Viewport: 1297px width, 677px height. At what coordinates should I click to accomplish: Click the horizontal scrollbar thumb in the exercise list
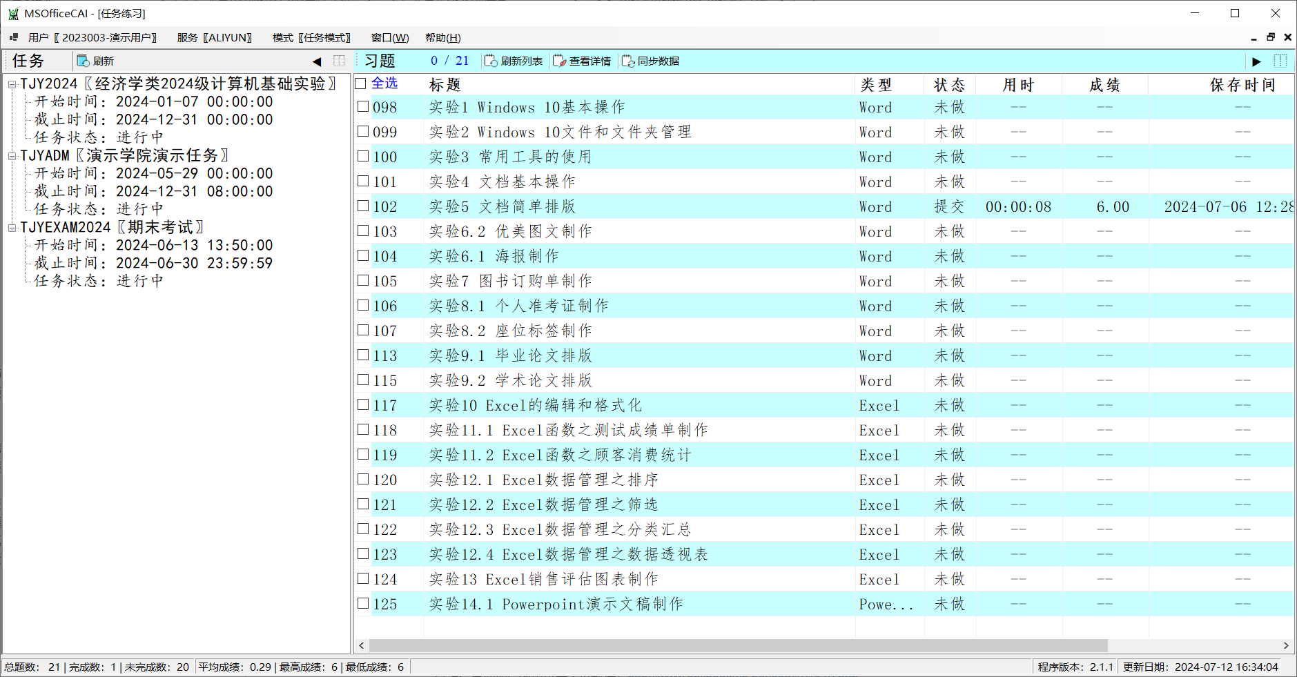click(x=738, y=645)
